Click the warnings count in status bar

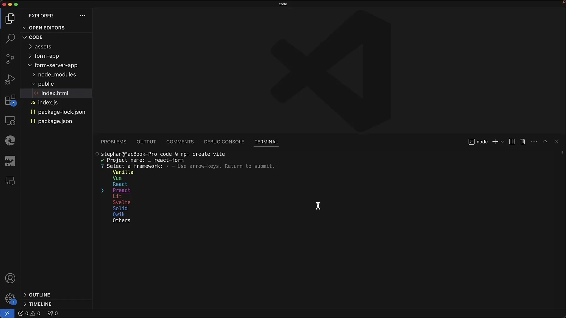click(x=35, y=313)
